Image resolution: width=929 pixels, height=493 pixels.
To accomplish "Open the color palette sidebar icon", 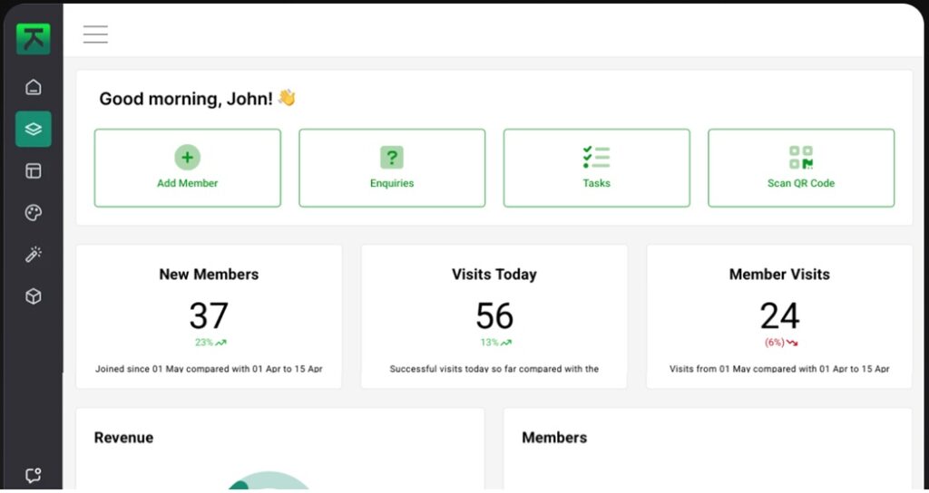I will (34, 213).
